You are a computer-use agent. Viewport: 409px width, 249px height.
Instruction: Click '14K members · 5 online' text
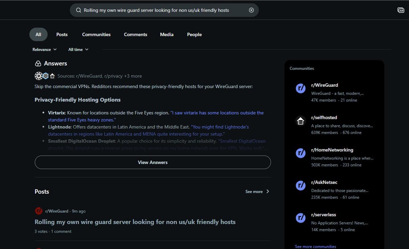coord(333,230)
